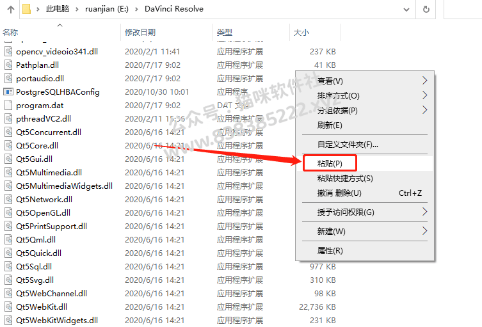Click the Qt5MultimediaWidgets.dll file icon

point(8,186)
